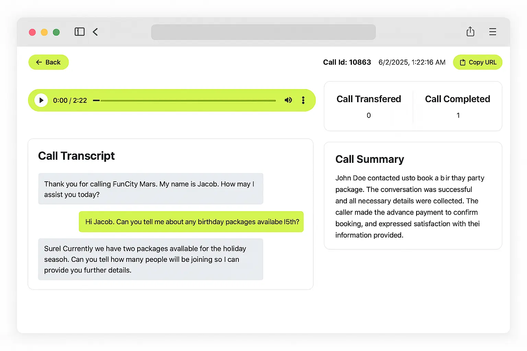Screen dimensions: 527x351
Task: Click the Call Summary heading
Action: [x=370, y=159]
